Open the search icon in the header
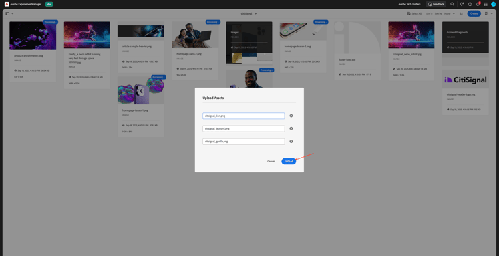This screenshot has width=499, height=256. (452, 4)
